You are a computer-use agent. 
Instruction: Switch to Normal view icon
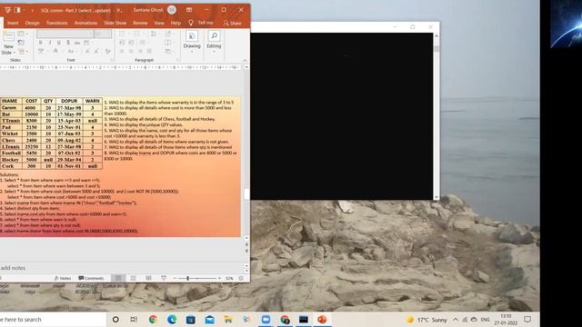click(x=118, y=278)
